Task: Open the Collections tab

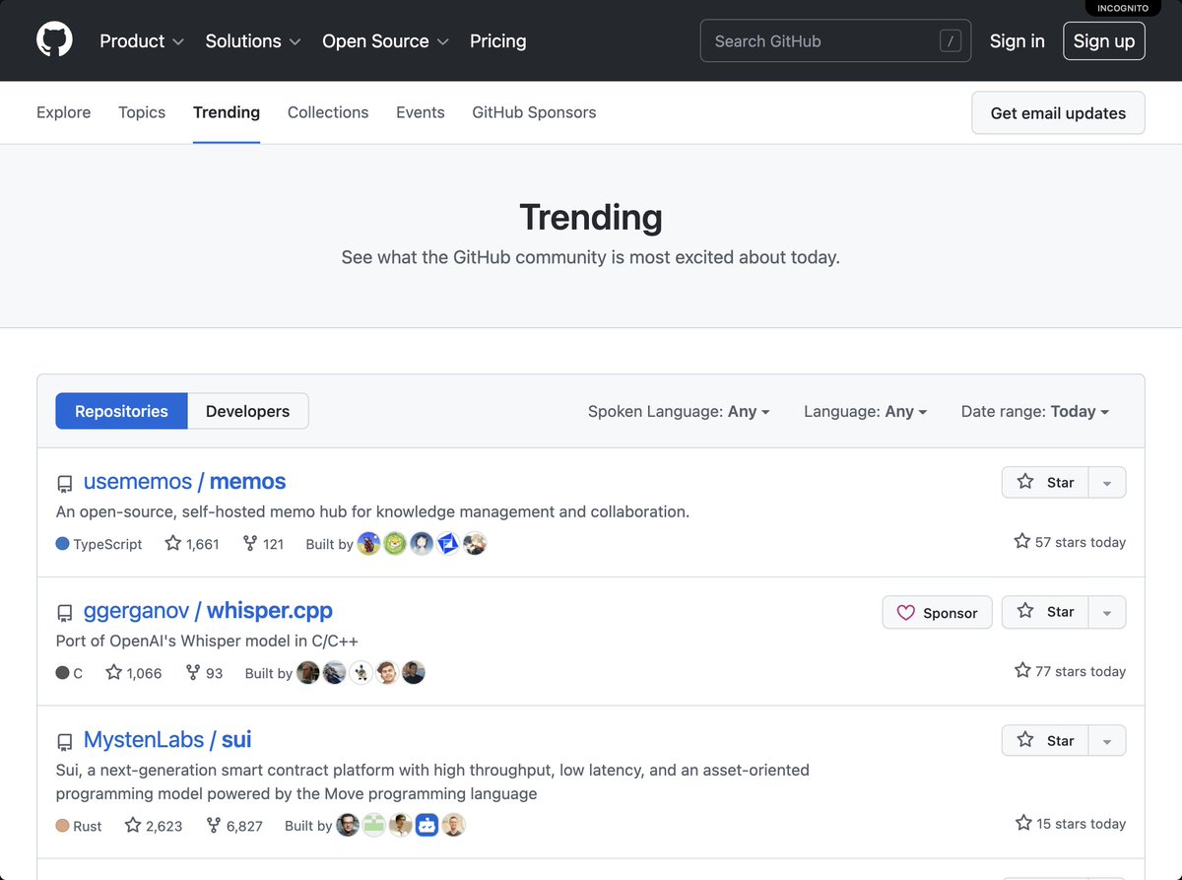Action: coord(328,112)
